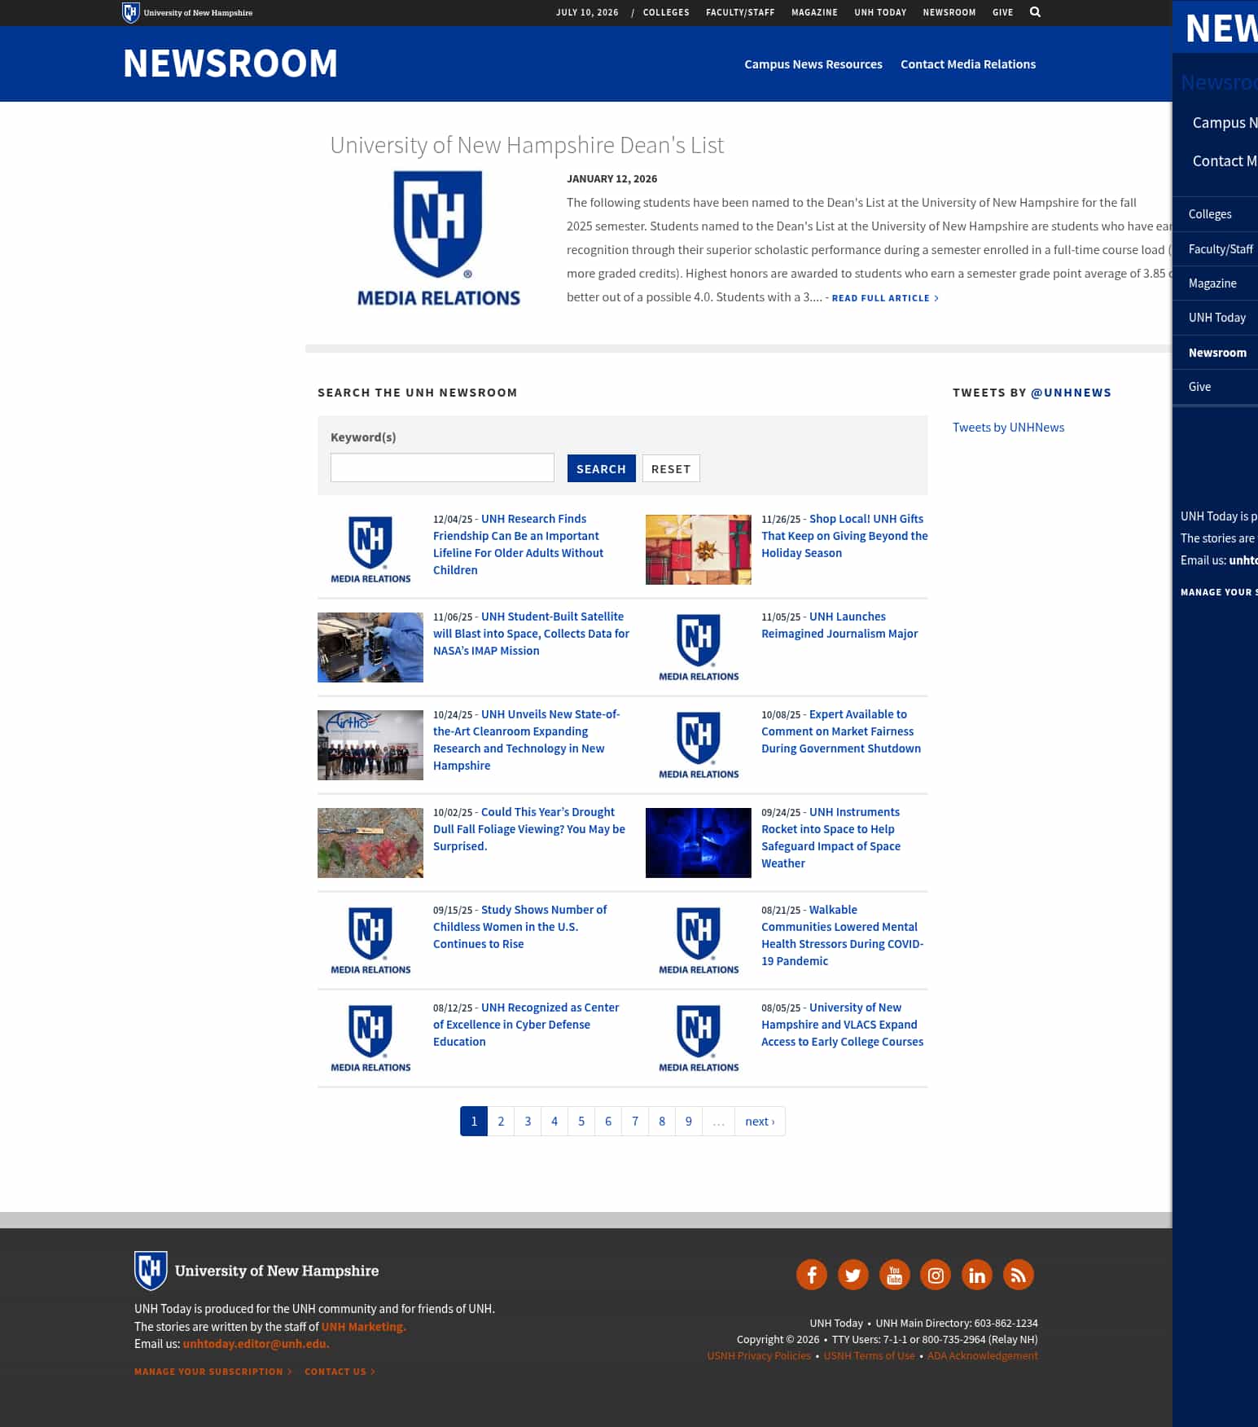Focus the Keyword(s) search field
The width and height of the screenshot is (1258, 1427).
coord(442,468)
